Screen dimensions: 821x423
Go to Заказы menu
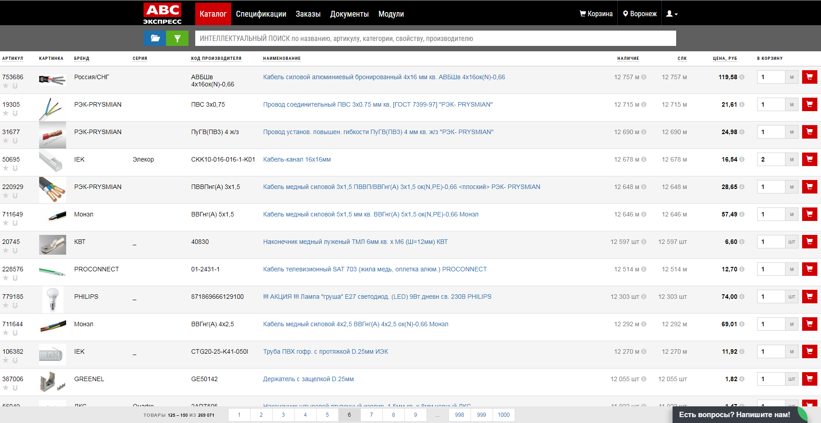(x=308, y=14)
